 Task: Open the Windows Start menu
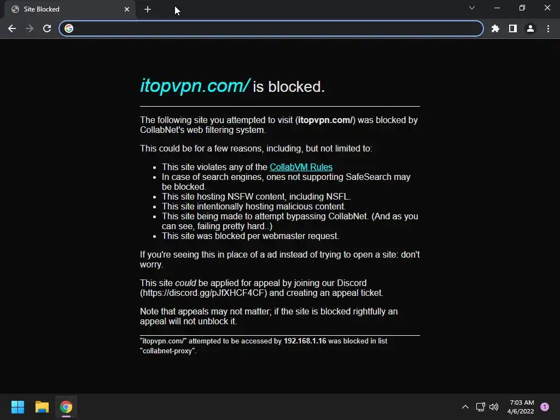pos(17,407)
